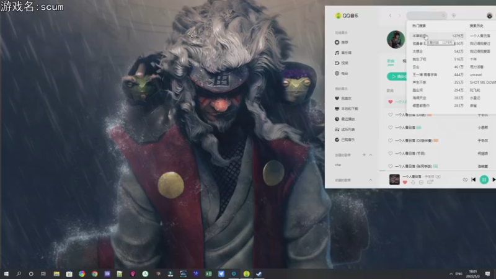Open now-playing album cover thumbnail

pyautogui.click(x=394, y=179)
